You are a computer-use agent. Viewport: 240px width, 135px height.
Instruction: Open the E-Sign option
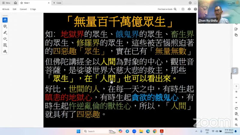(x=33, y=9)
